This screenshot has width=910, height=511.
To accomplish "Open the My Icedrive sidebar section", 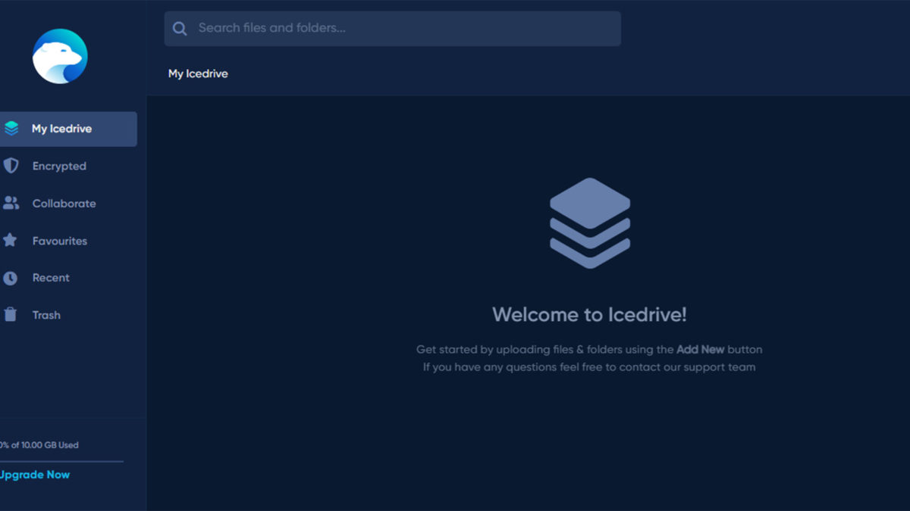I will (68, 129).
